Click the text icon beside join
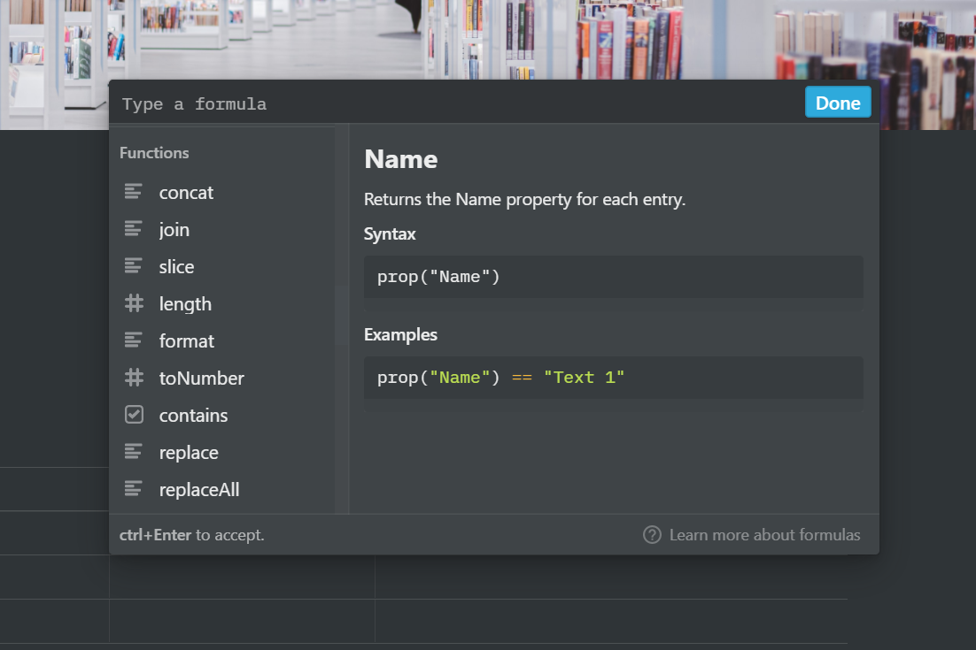This screenshot has height=650, width=976. coord(133,229)
